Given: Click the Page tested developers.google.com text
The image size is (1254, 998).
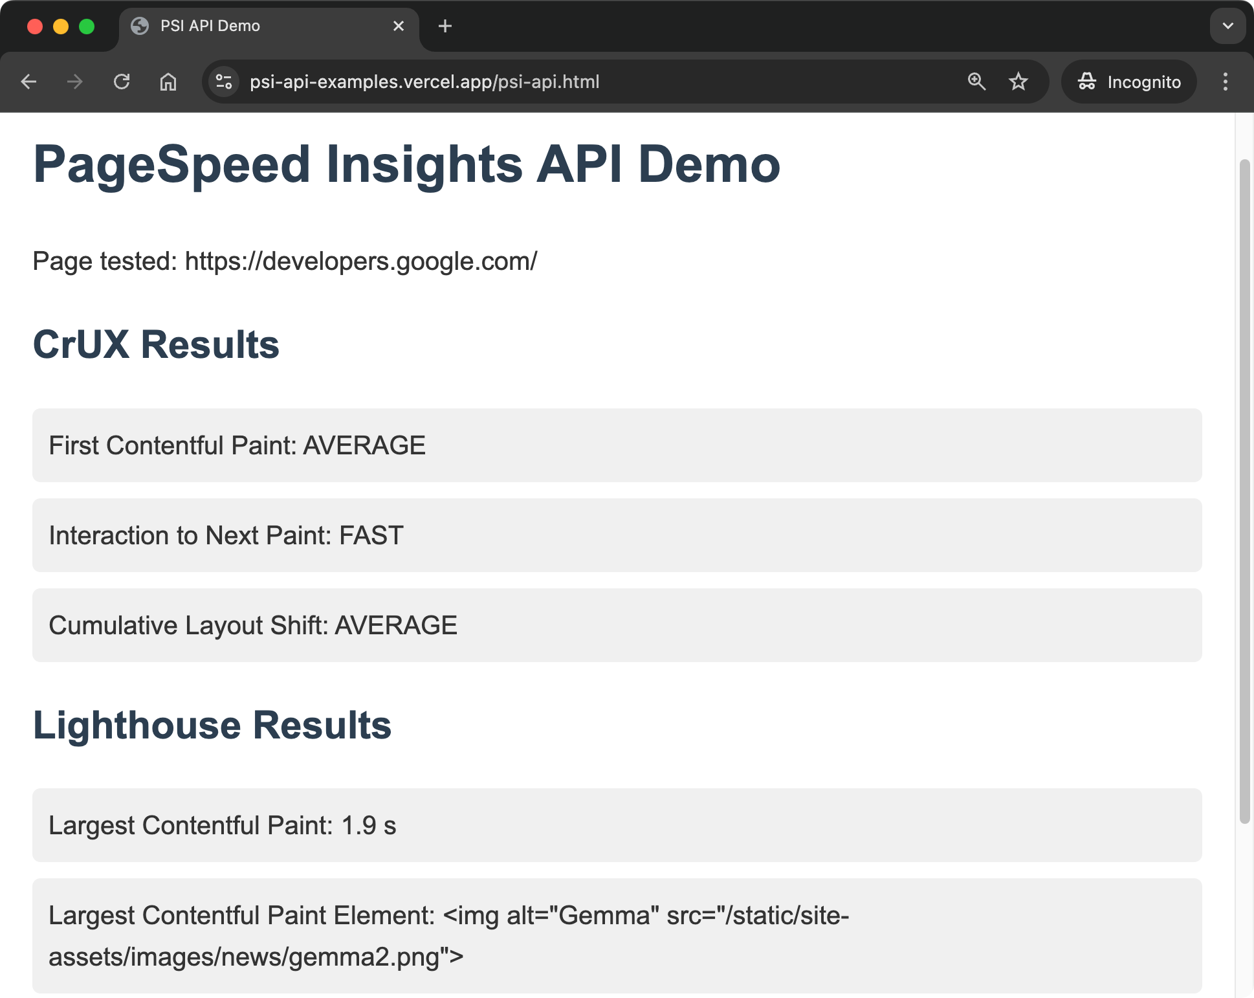Looking at the screenshot, I should [x=285, y=261].
